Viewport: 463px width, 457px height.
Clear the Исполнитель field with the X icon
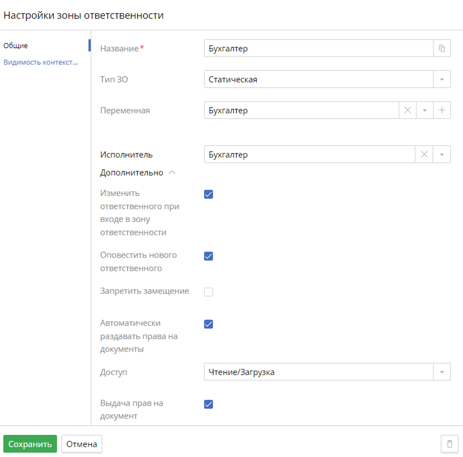424,155
